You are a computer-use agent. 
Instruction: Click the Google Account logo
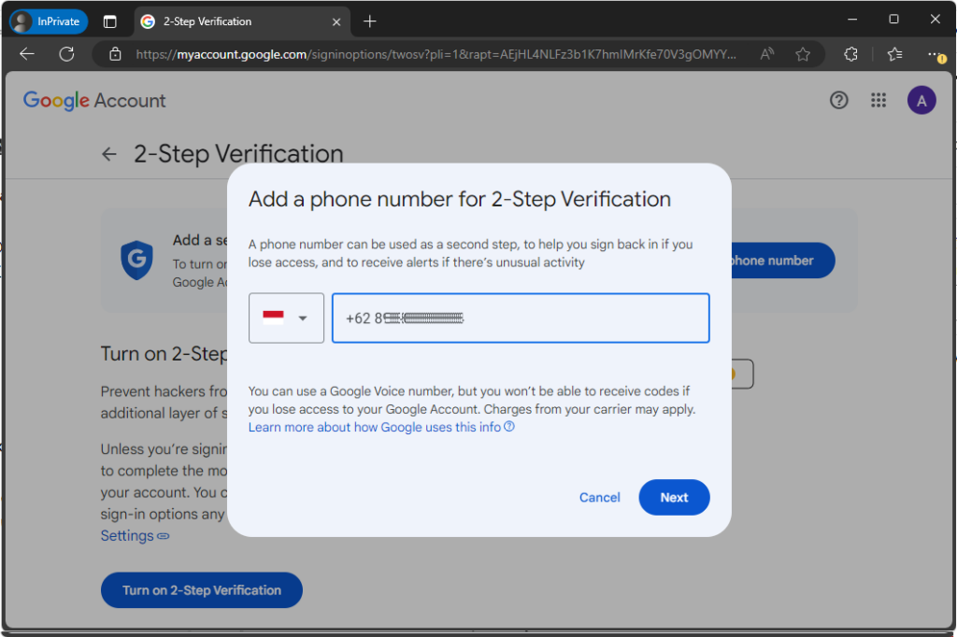(x=94, y=101)
